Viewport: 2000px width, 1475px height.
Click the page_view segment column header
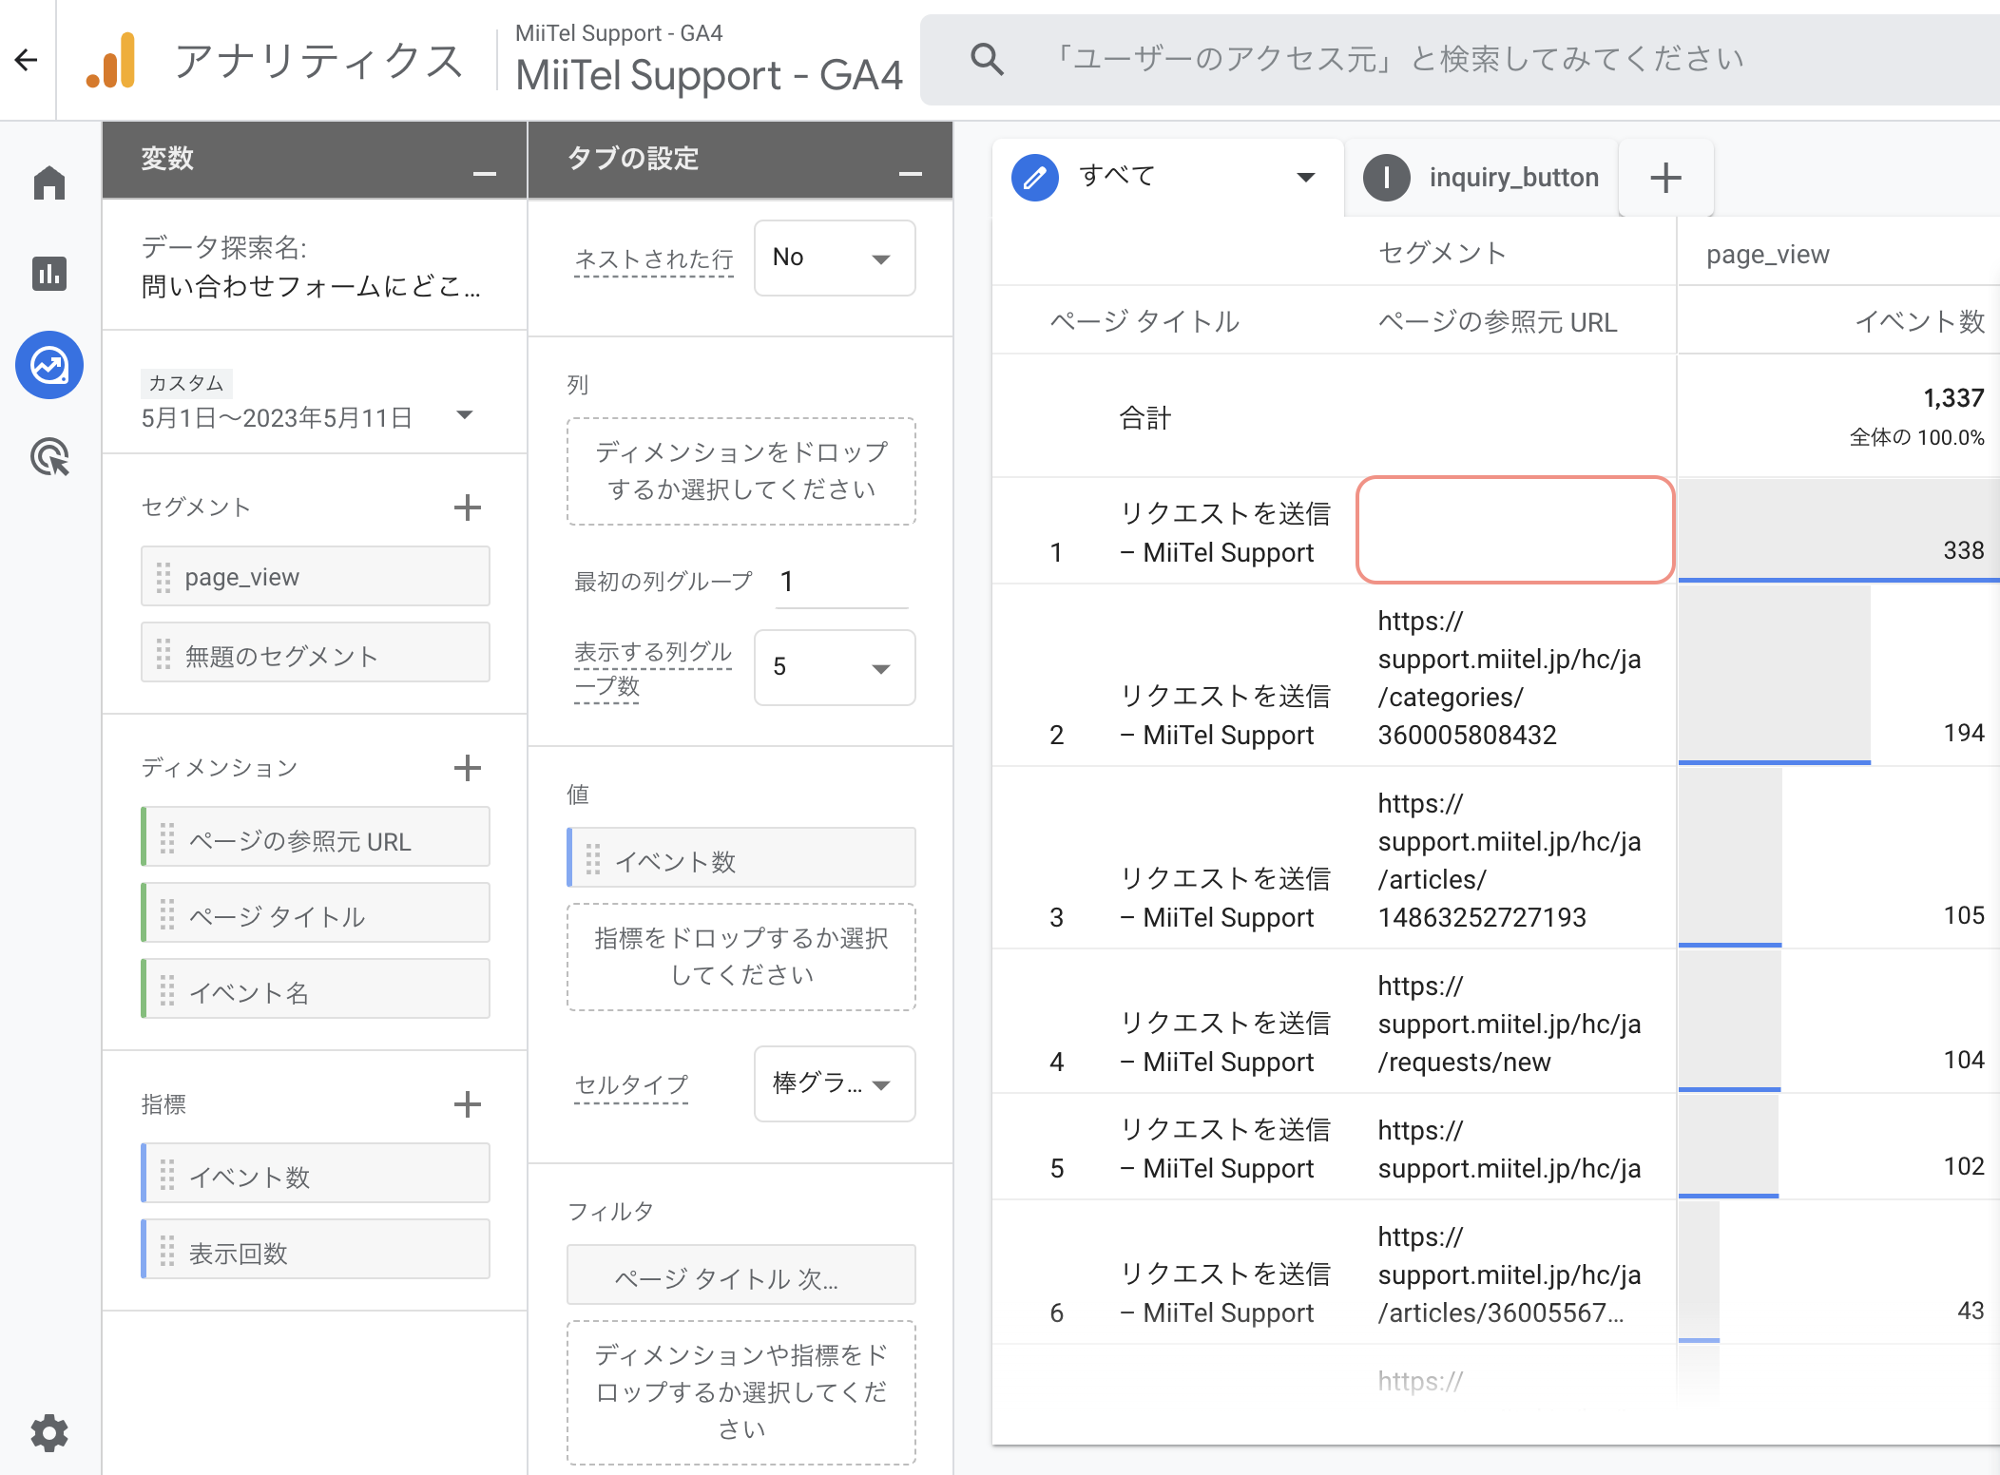(x=1767, y=255)
